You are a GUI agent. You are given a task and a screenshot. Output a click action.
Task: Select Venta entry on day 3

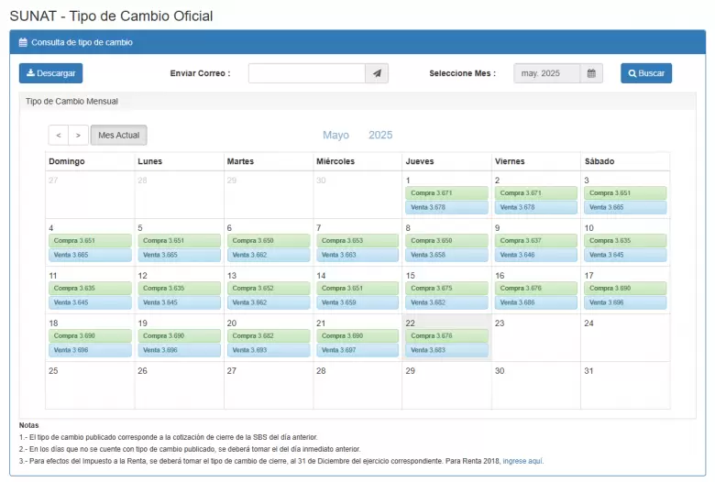[625, 207]
